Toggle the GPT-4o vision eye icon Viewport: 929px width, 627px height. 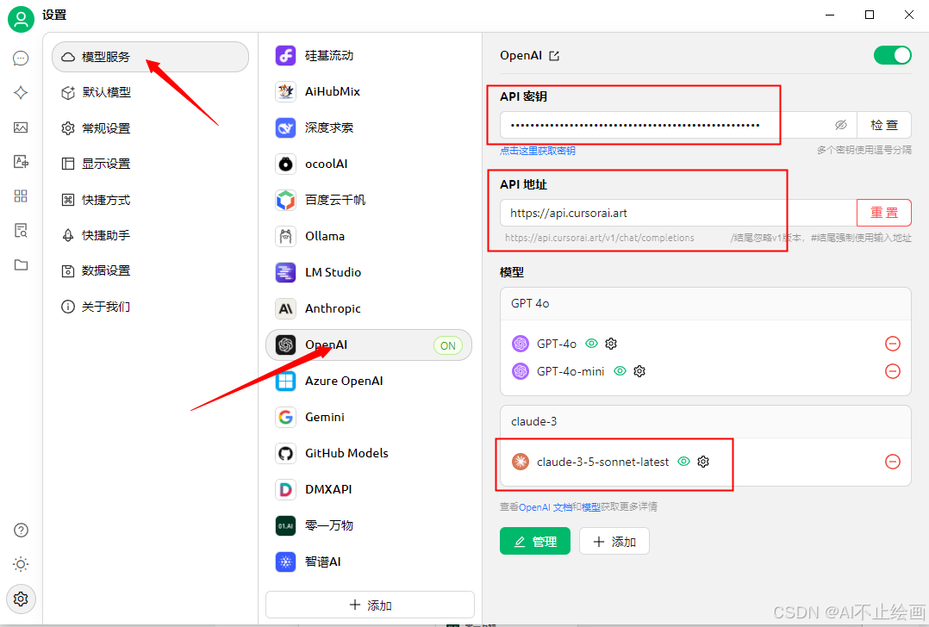(591, 344)
